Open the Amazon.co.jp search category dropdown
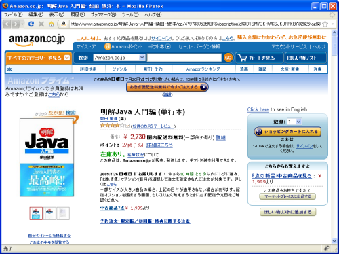Image resolution: width=339 pixels, height=254 pixels. 142,58
